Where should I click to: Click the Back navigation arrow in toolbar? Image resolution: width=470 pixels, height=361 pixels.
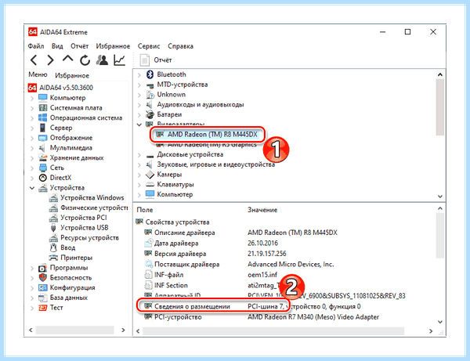(34, 60)
